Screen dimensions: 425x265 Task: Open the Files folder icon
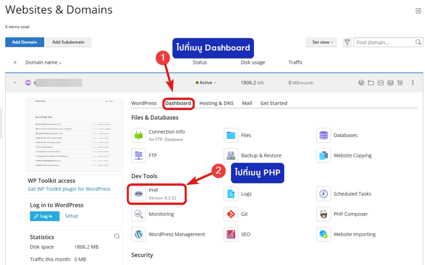tap(231, 135)
